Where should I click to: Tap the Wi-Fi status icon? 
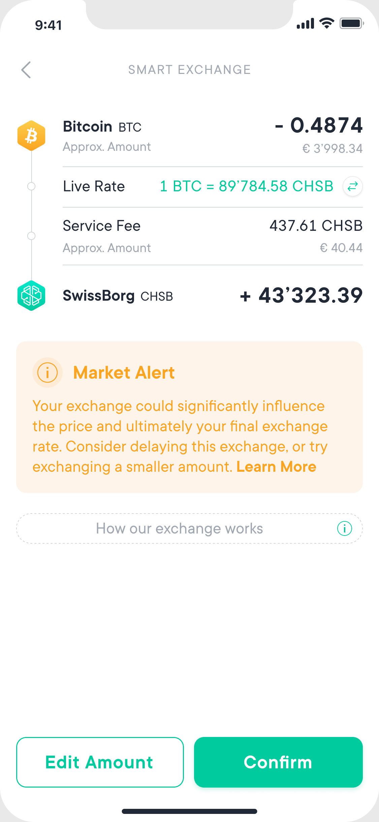click(x=326, y=23)
